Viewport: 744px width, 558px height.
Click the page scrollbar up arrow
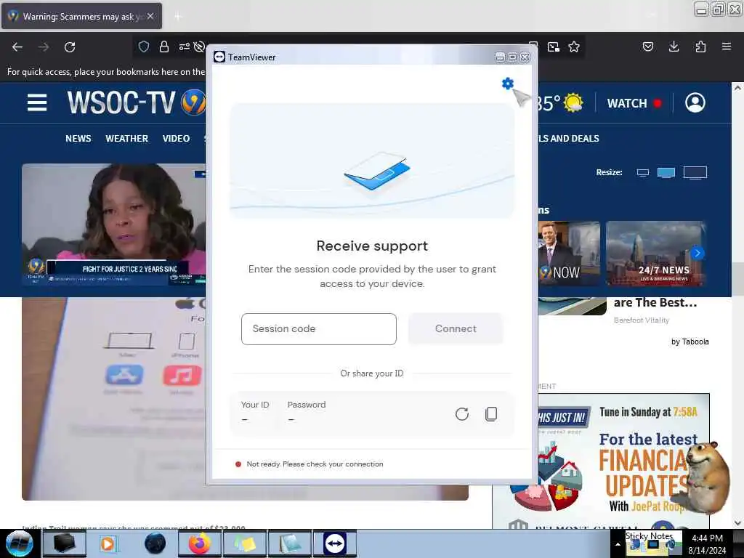(737, 88)
